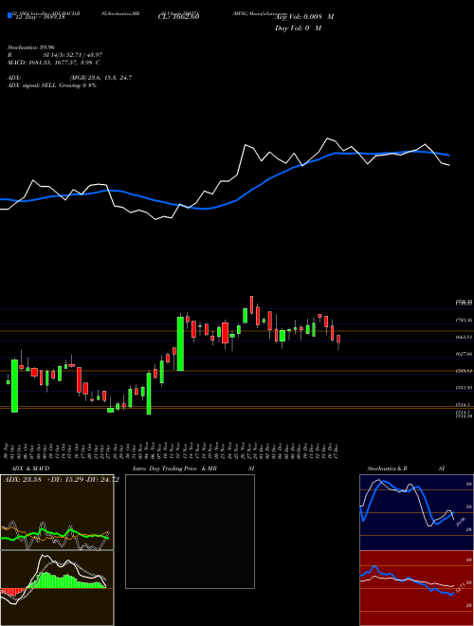The height and width of the screenshot is (626, 474).
Task: Open the blue Stochastics chart panel
Action: [416, 512]
